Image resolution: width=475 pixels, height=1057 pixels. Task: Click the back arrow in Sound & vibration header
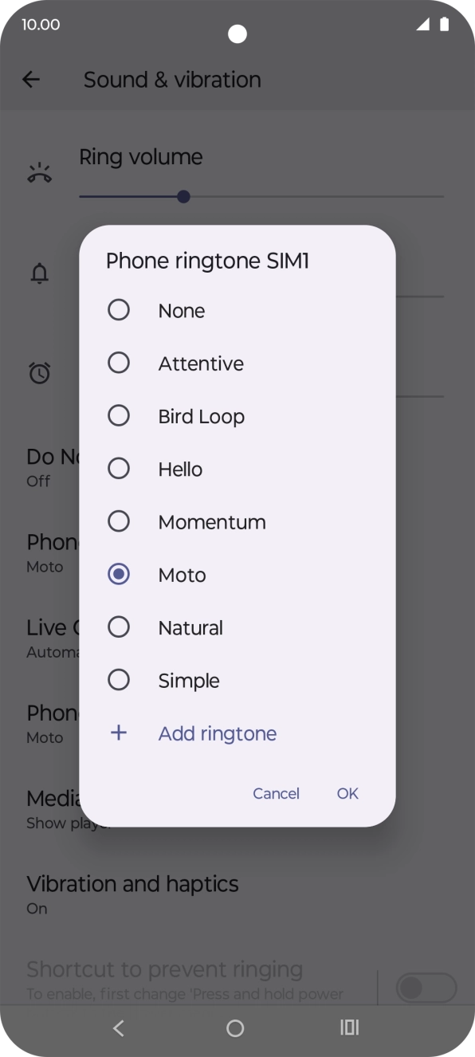click(30, 79)
